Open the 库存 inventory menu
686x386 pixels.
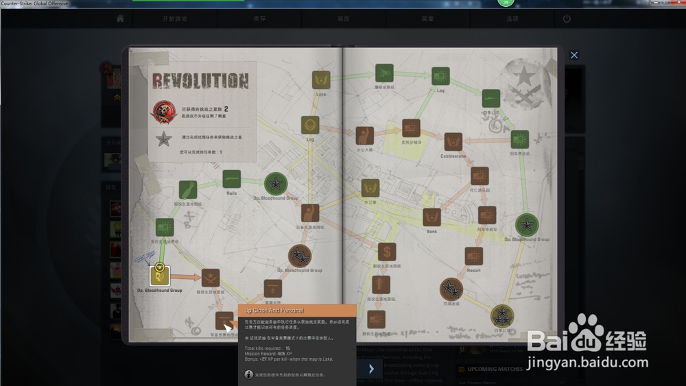pos(259,19)
